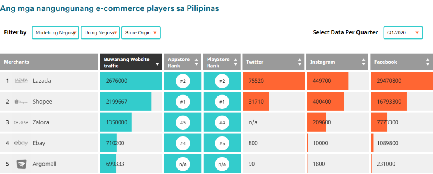Click Ebay's traffic value 710200
This screenshot has width=433, height=174.
click(x=115, y=143)
